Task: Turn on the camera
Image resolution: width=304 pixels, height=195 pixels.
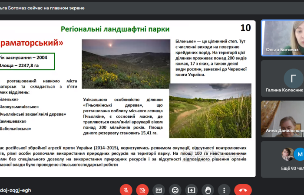Action: (142, 190)
